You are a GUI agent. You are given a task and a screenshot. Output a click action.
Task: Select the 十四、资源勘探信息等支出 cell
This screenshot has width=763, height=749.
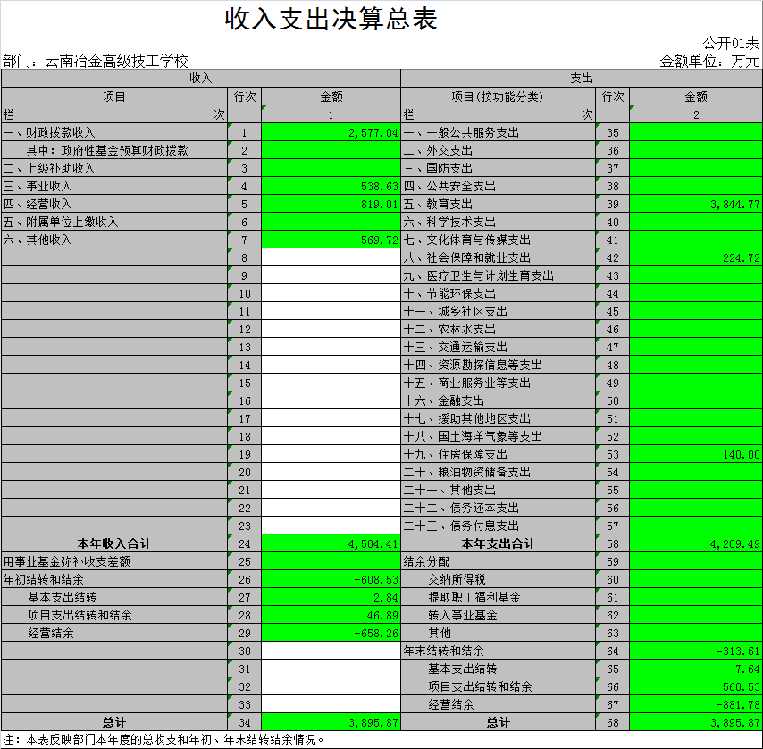coord(499,365)
